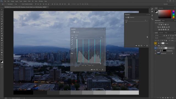Select the Background layer thumbnail
This screenshot has height=99, width=176.
point(159,53)
